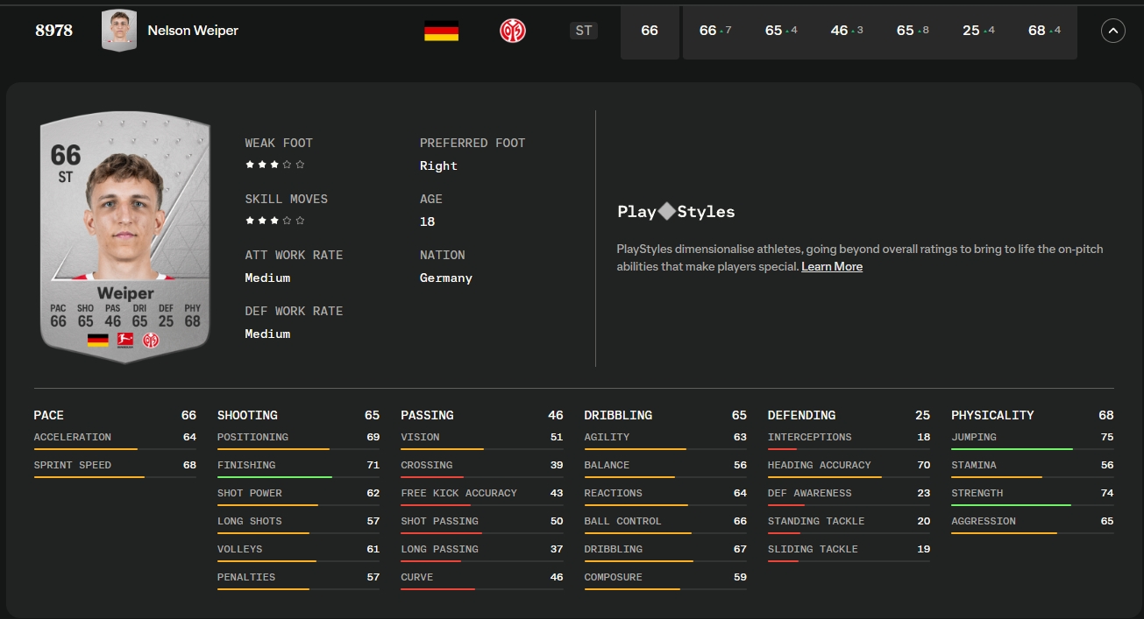Click the Preferred Foot value Right

tap(438, 165)
